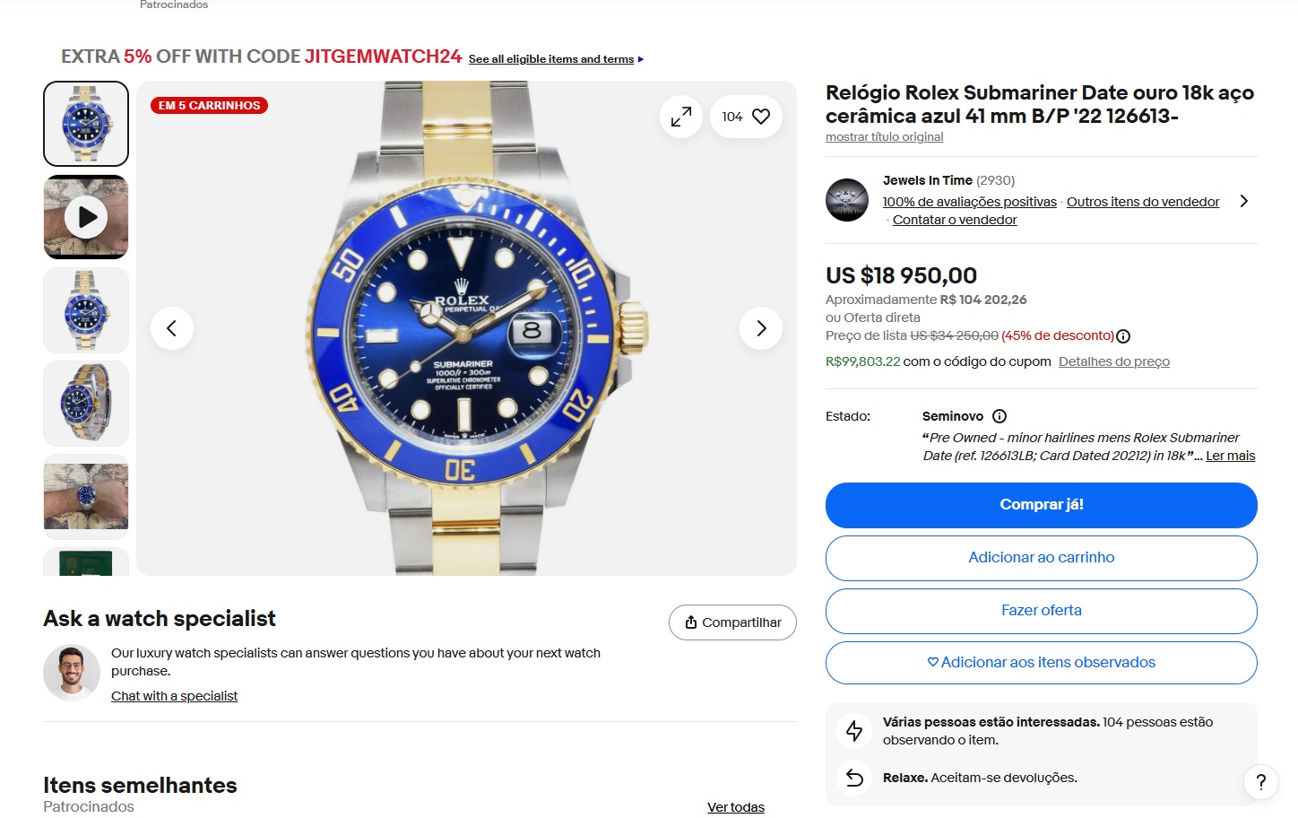Viewport: 1298px width, 818px height.
Task: Click Adicionar ao carrinho button
Action: click(1041, 558)
